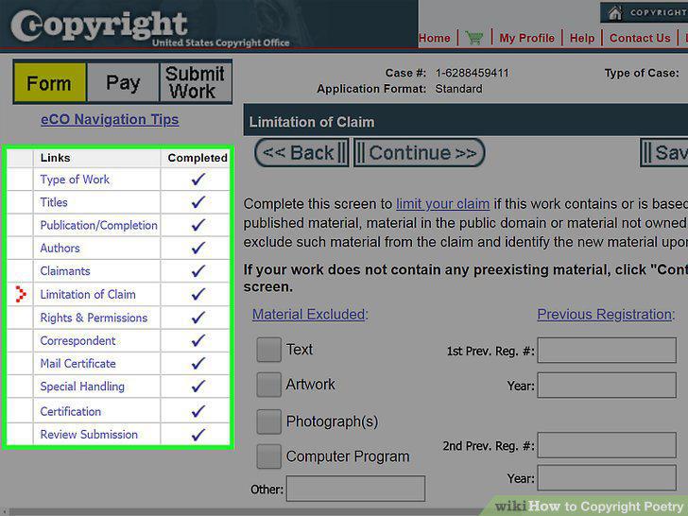
Task: Click the Copyright Office logo
Action: pyautogui.click(x=149, y=27)
